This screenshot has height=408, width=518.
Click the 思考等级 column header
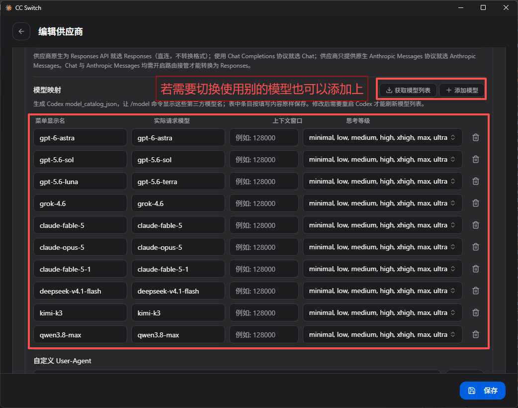click(358, 121)
